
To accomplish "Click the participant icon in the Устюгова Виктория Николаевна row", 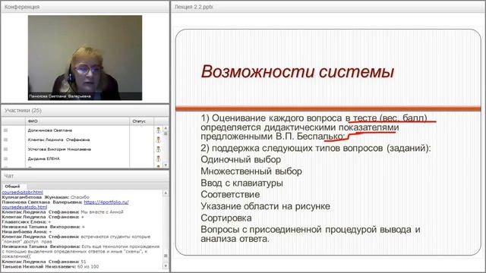I will coord(159,149).
